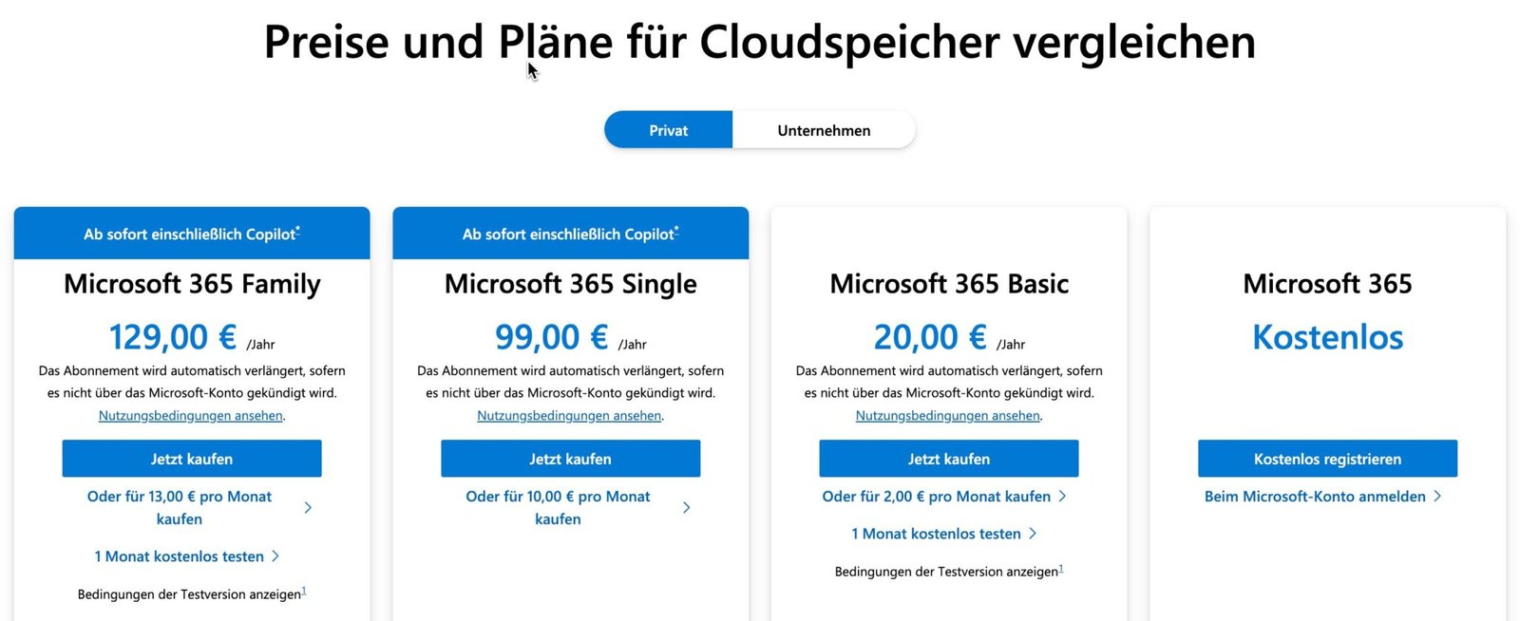1520x621 pixels.
Task: Click the Copilot banner on Single plan
Action: (x=570, y=233)
